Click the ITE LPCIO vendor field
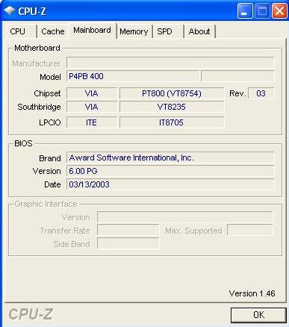289x327 pixels. pos(92,122)
